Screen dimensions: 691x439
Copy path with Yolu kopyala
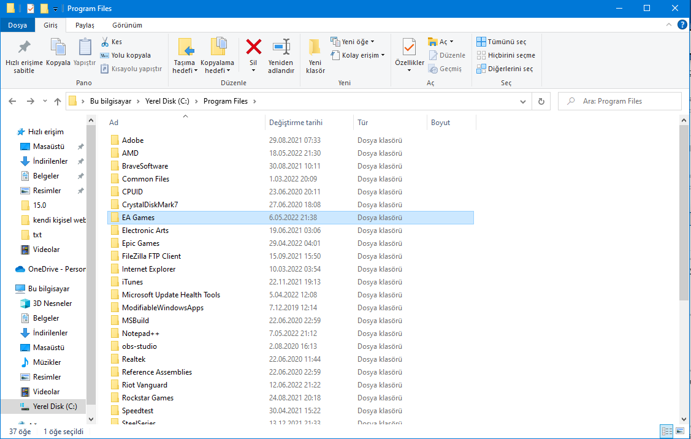(126, 55)
